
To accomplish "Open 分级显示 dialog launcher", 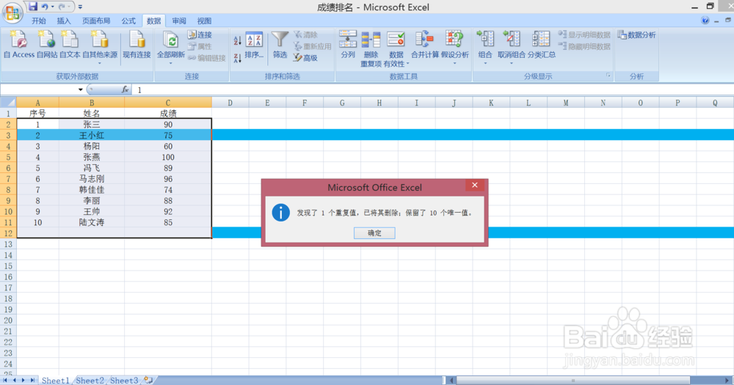I will point(608,76).
